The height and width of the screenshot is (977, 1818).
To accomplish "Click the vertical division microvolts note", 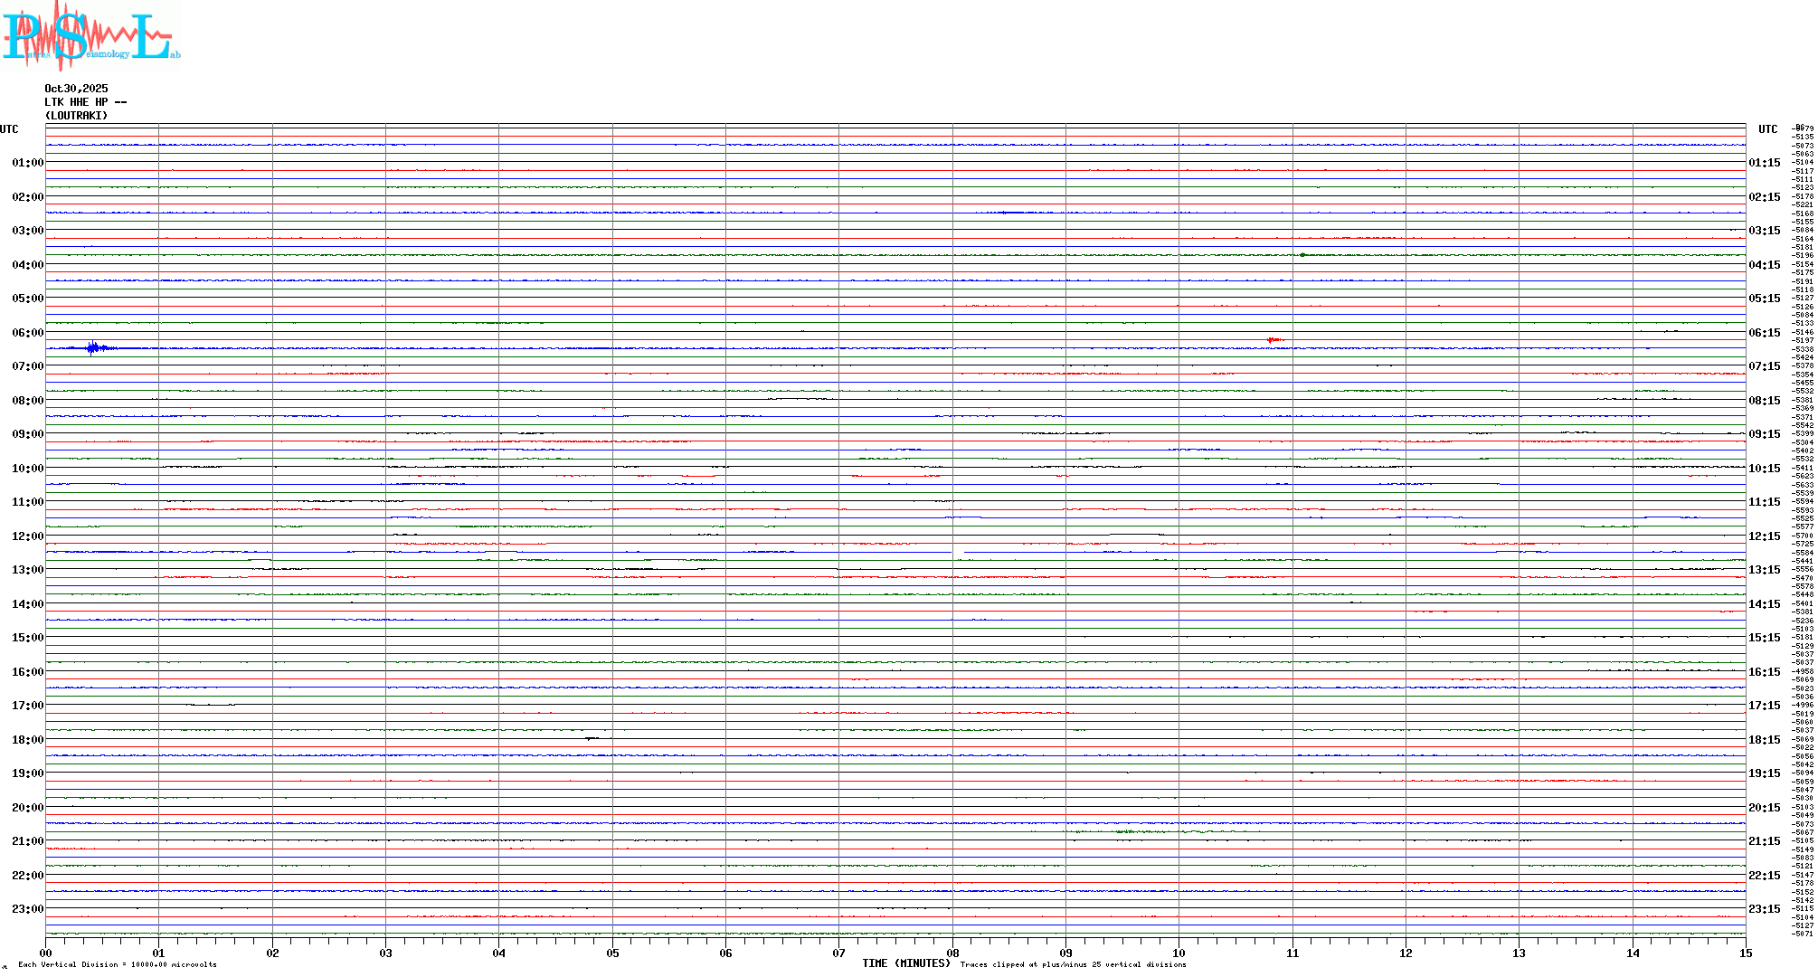I will point(118,964).
